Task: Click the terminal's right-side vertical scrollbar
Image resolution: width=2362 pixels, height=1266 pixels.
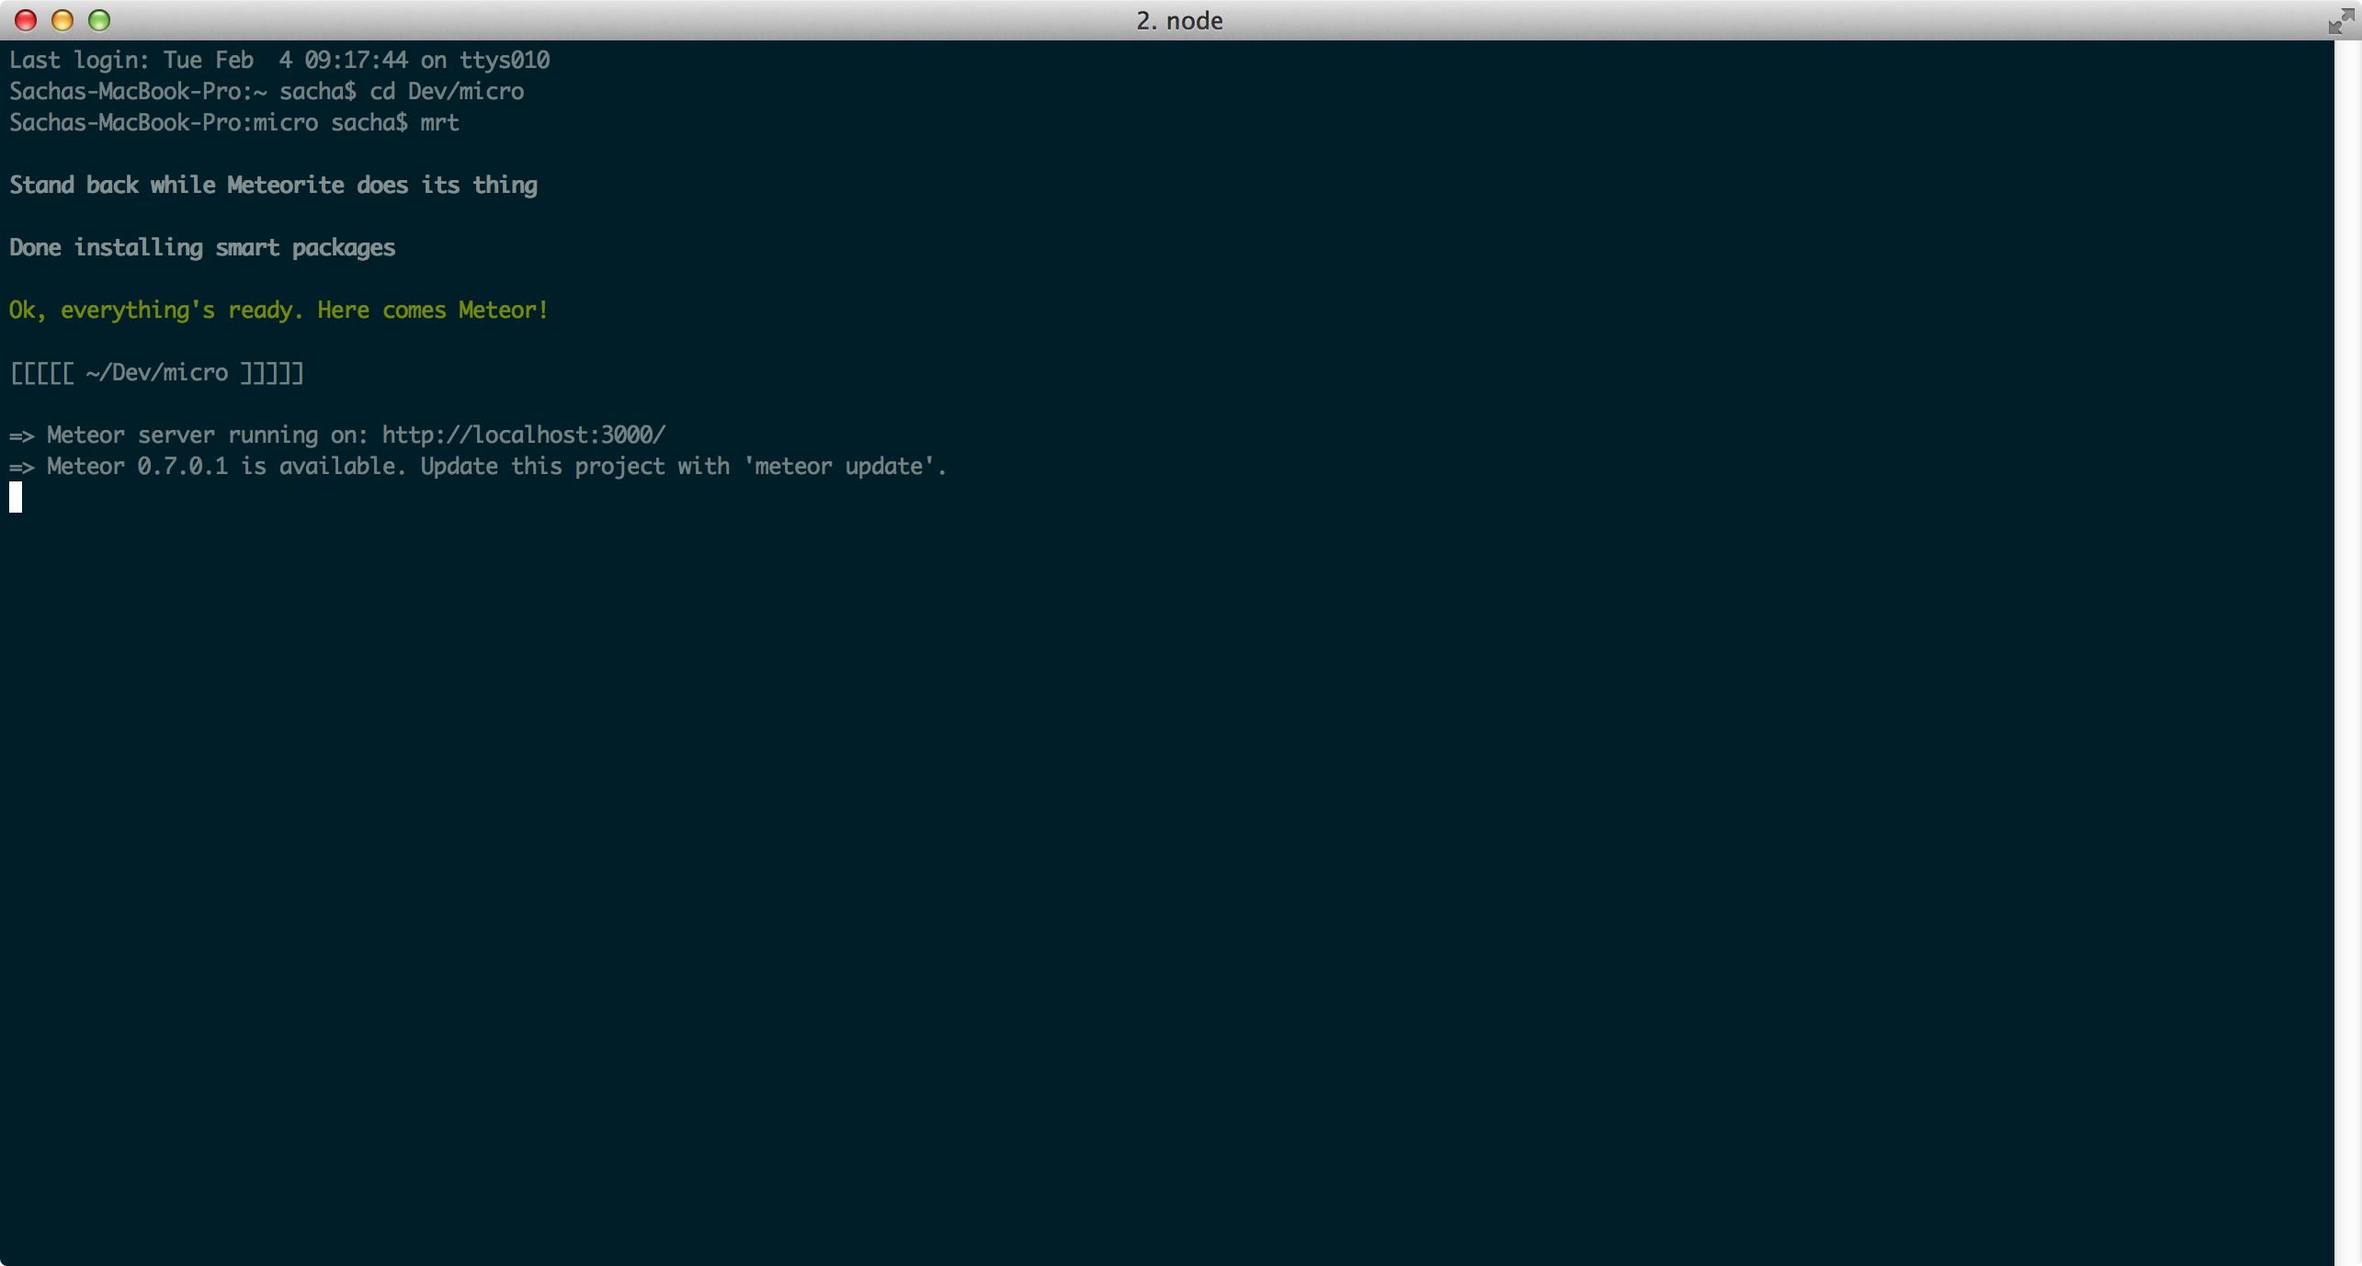Action: point(2347,643)
